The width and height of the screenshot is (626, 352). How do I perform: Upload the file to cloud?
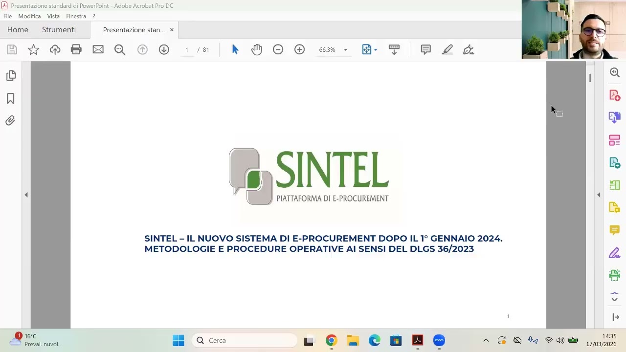[55, 49]
